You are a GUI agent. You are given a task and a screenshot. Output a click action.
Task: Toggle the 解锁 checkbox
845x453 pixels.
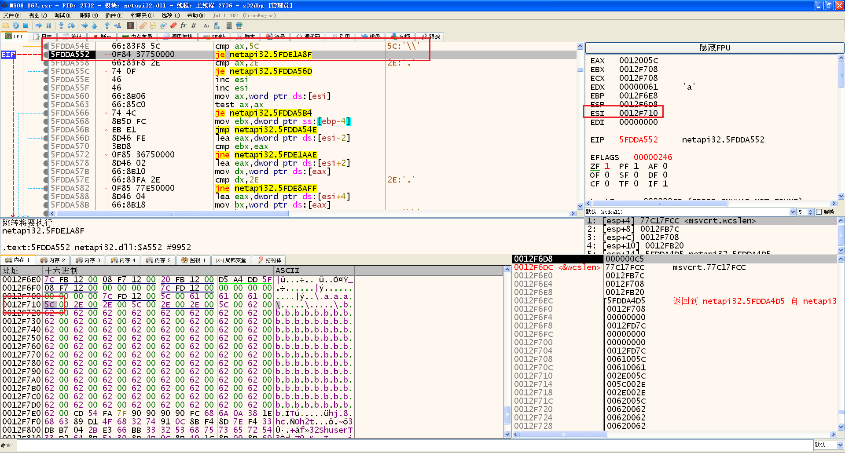(819, 212)
